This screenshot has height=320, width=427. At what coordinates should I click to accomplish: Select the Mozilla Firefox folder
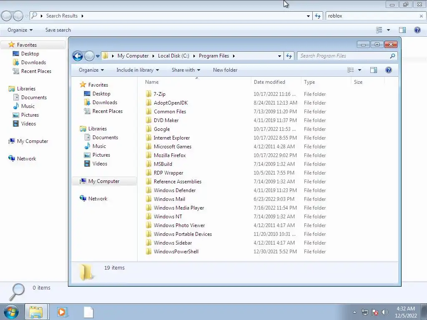click(170, 155)
